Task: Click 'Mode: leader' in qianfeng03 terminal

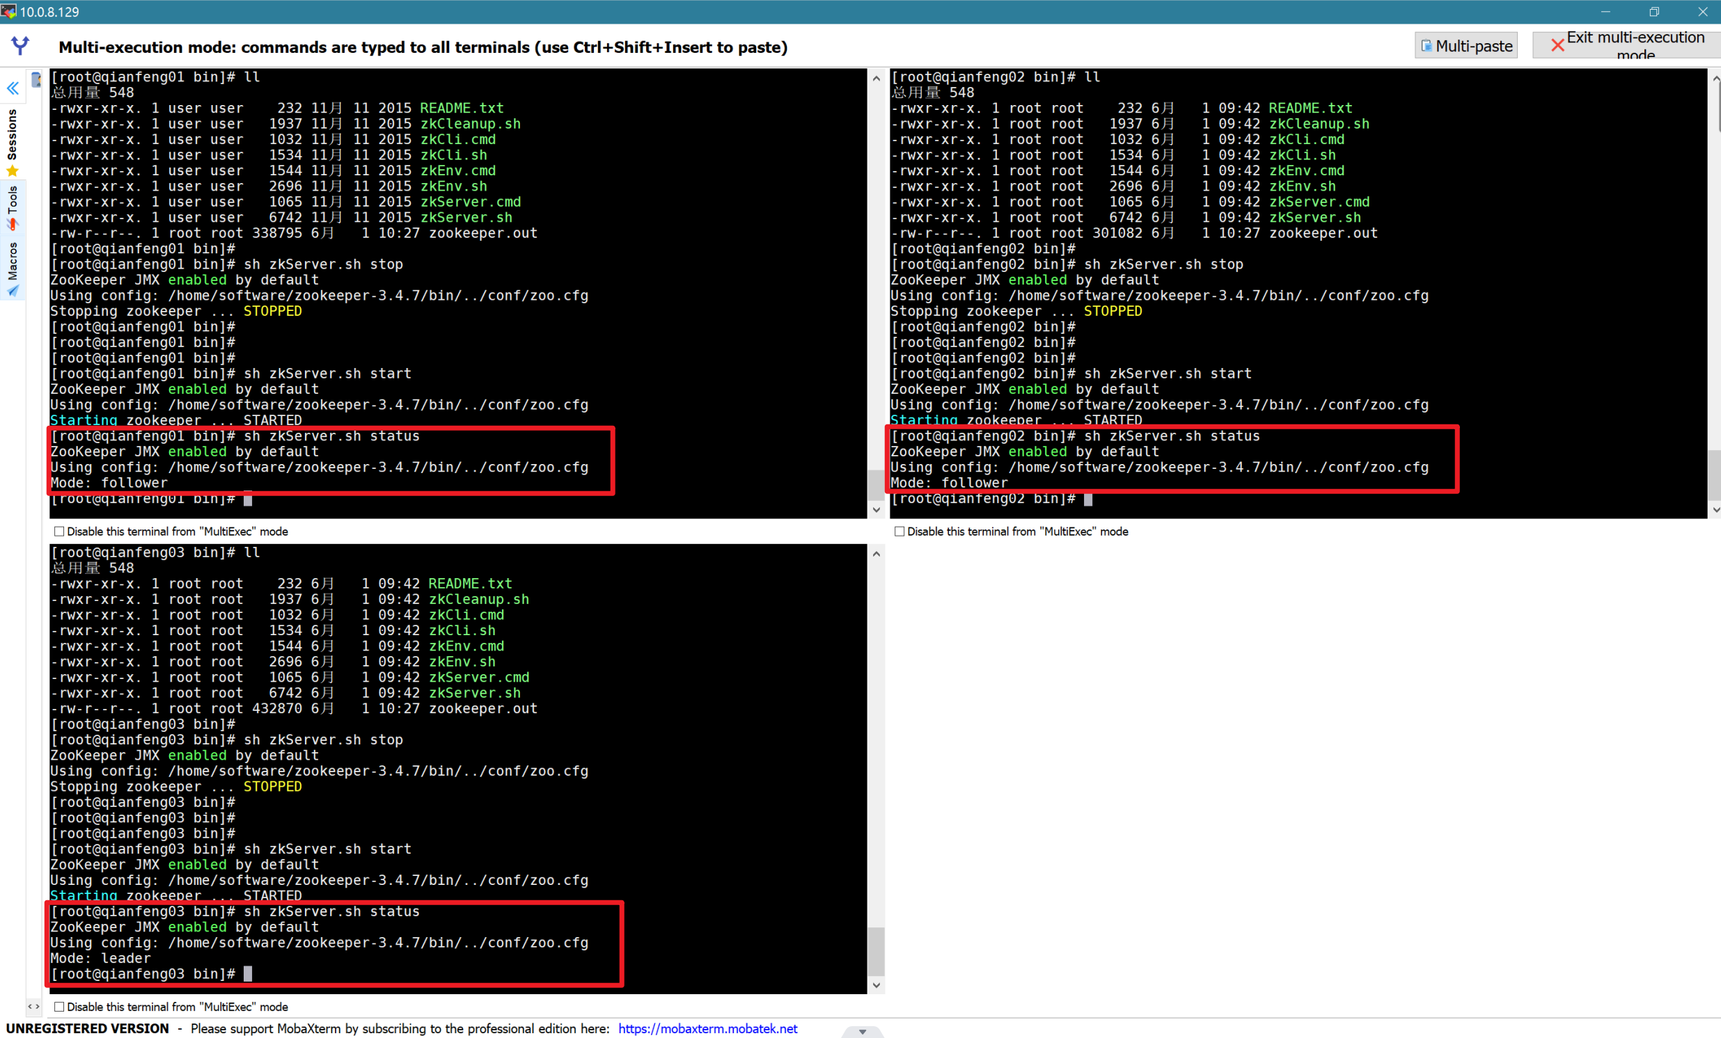Action: 100,958
